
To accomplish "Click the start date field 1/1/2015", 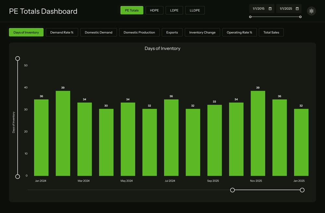I will 262,9.
